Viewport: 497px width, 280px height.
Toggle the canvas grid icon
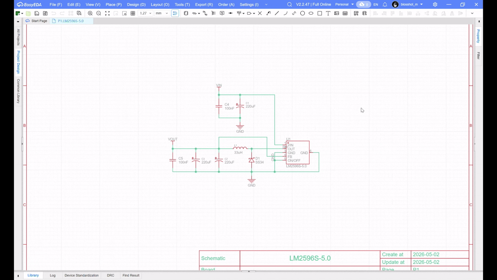(133, 13)
